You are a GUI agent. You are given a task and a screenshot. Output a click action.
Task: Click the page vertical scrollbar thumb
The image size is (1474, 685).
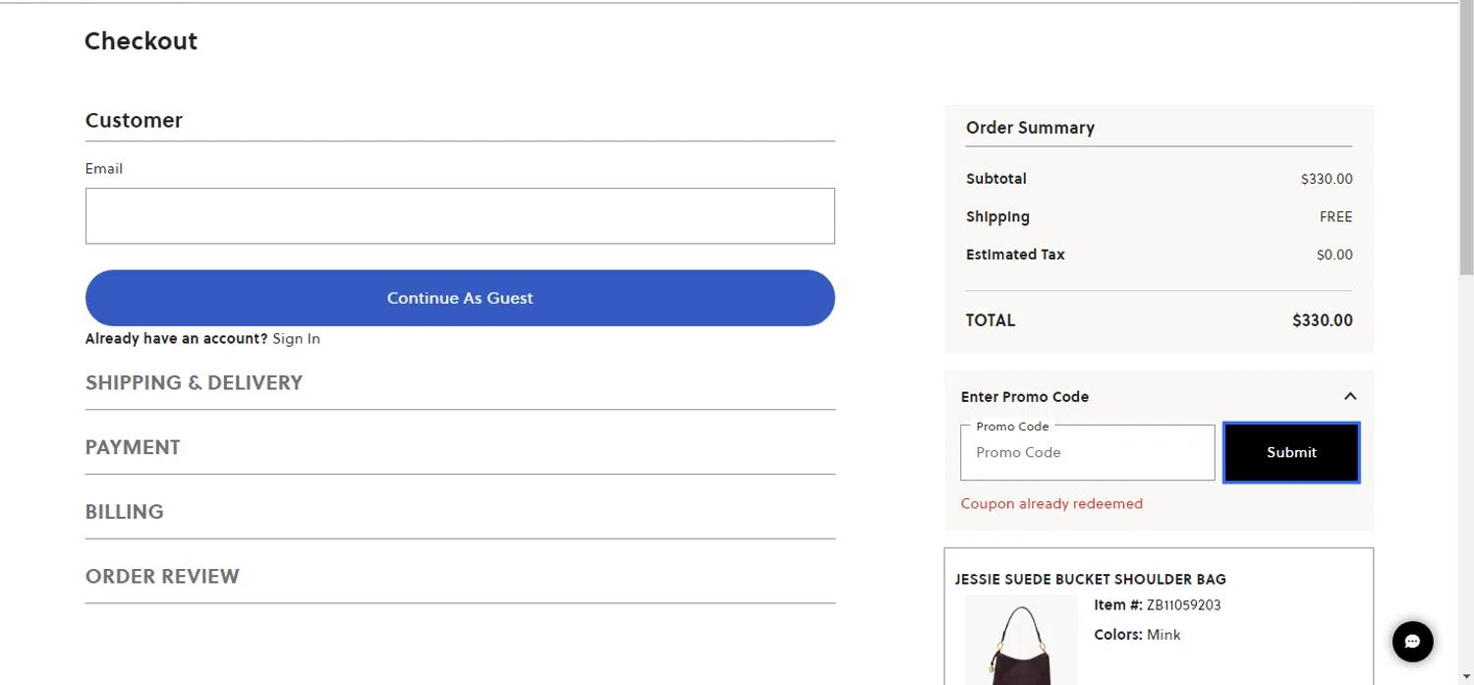1466,138
